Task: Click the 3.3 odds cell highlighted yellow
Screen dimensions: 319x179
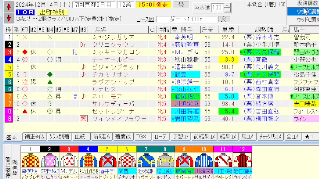Action: coord(228,60)
